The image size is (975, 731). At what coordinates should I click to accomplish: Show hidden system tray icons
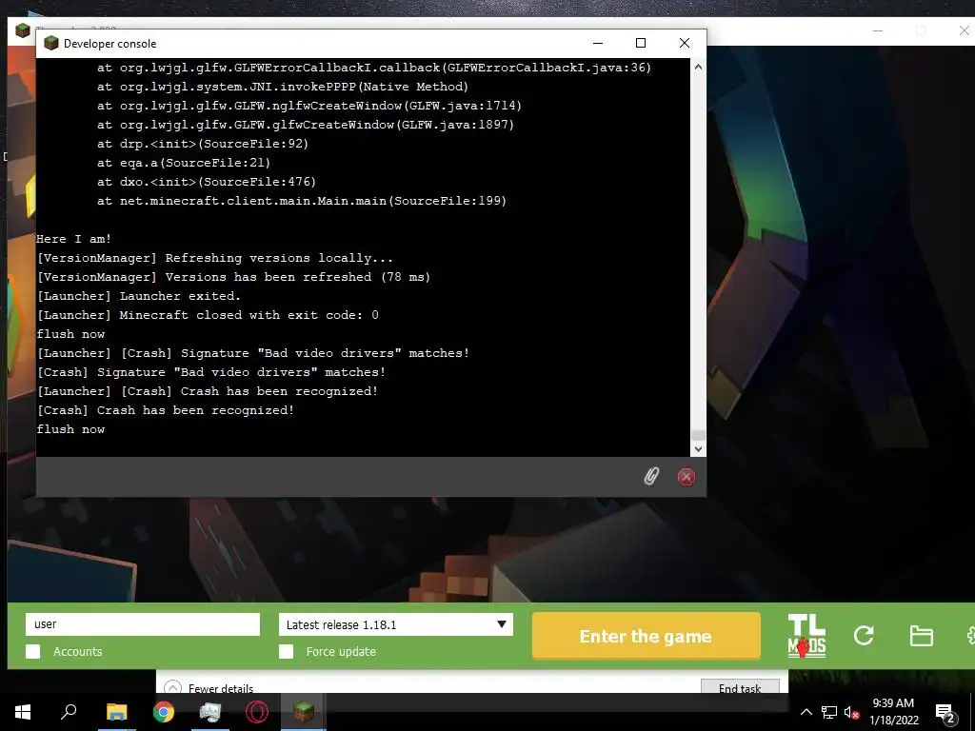pos(806,712)
